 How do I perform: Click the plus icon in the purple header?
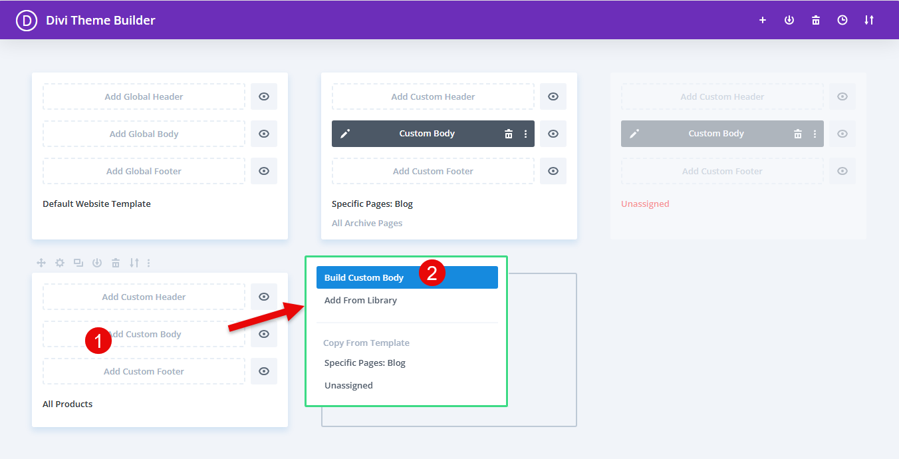[763, 20]
